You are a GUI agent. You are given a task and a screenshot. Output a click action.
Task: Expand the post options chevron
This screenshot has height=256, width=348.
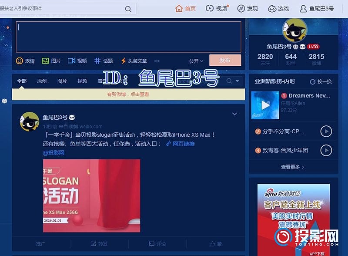[x=234, y=114]
